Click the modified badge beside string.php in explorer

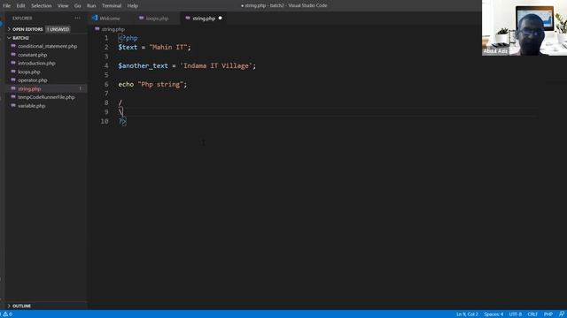pos(81,88)
